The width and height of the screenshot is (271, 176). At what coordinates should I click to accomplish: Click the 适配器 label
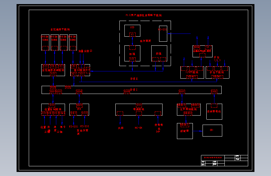click(184, 131)
